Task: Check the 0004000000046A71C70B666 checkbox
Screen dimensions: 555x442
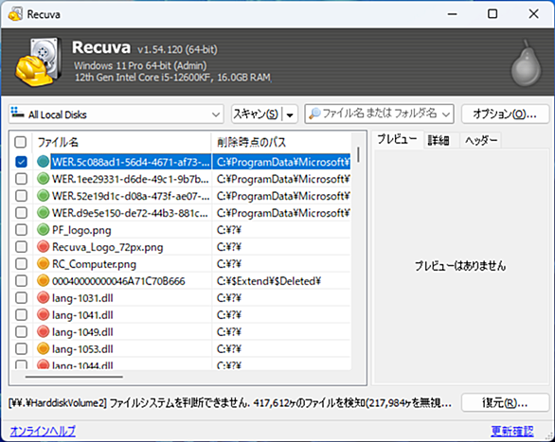Action: [x=21, y=281]
